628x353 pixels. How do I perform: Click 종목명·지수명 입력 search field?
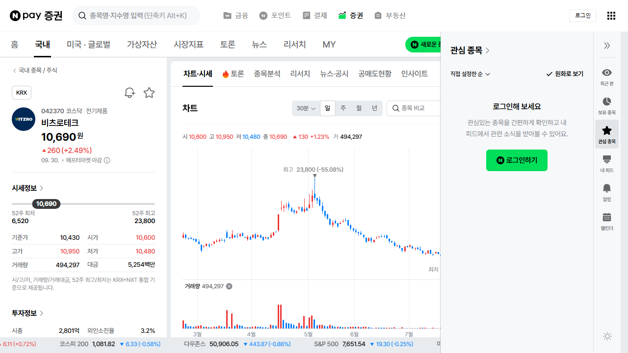136,16
